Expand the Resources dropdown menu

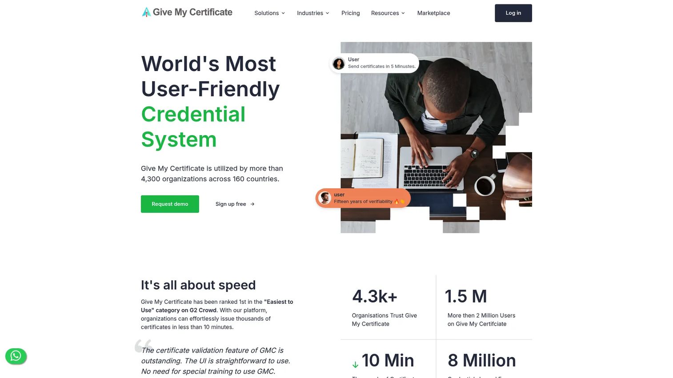coord(388,13)
